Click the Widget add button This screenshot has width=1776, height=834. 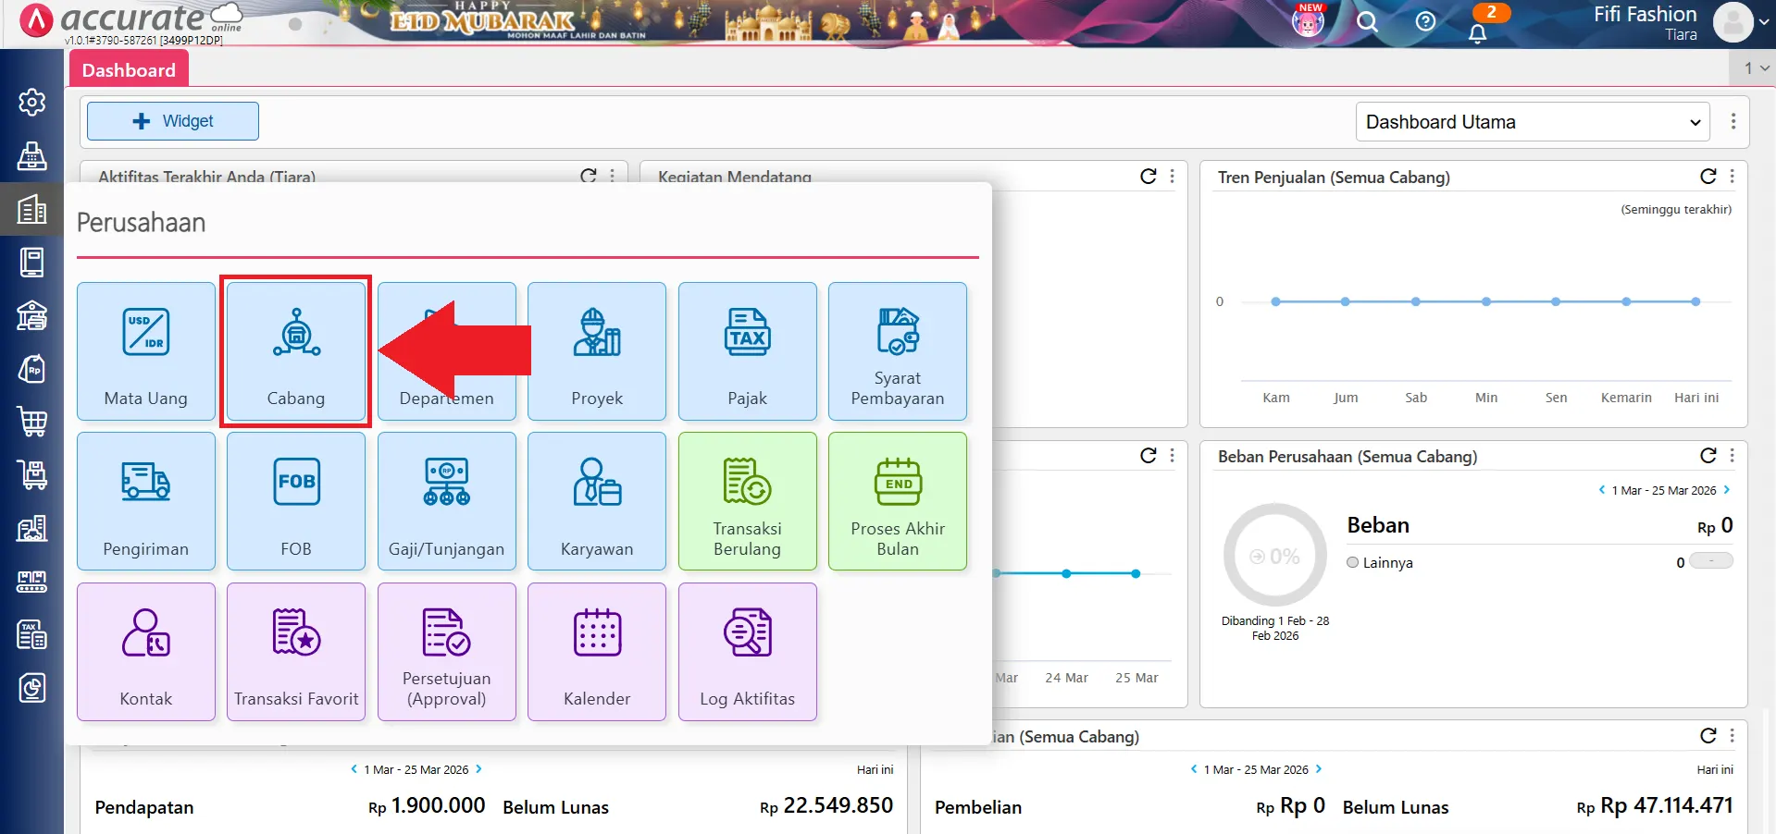click(x=173, y=121)
